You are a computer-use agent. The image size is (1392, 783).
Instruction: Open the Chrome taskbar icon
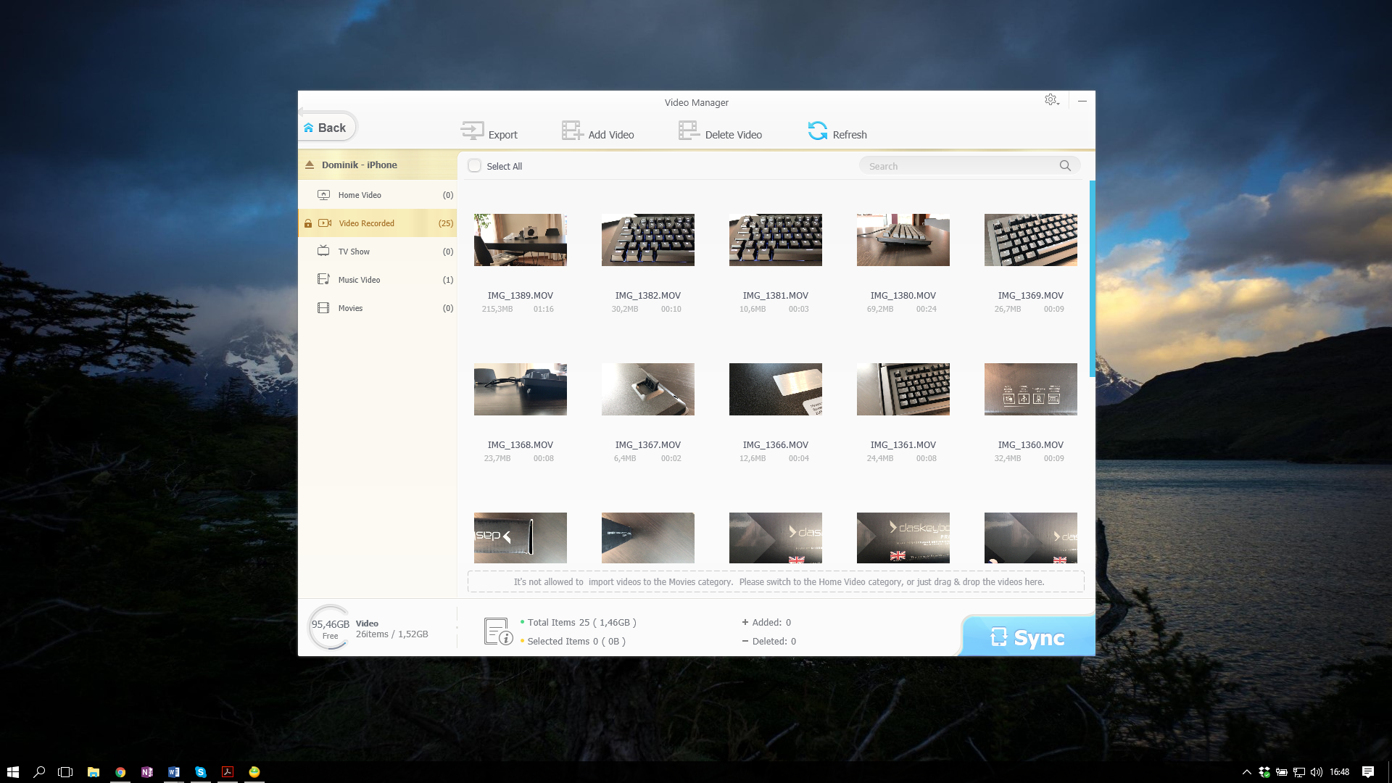coord(120,772)
